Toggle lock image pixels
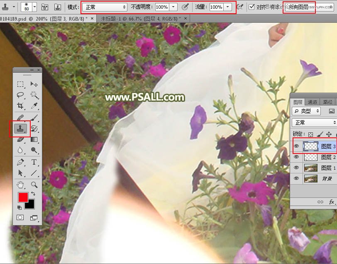337x264 pixels. pyautogui.click(x=320, y=134)
